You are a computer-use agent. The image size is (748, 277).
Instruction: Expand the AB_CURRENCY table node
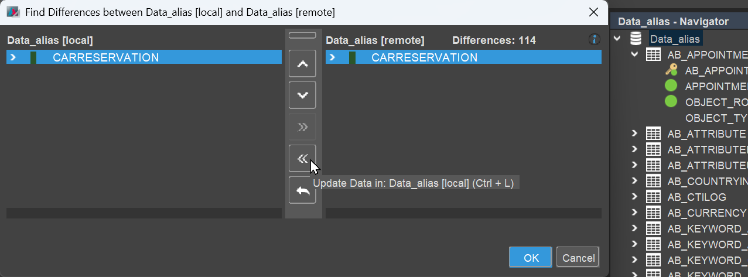click(634, 213)
